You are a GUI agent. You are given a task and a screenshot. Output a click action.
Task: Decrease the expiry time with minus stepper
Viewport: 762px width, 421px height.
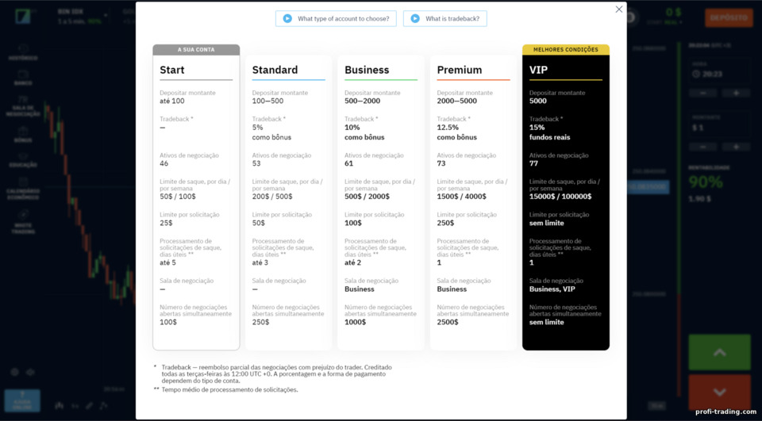coord(702,93)
